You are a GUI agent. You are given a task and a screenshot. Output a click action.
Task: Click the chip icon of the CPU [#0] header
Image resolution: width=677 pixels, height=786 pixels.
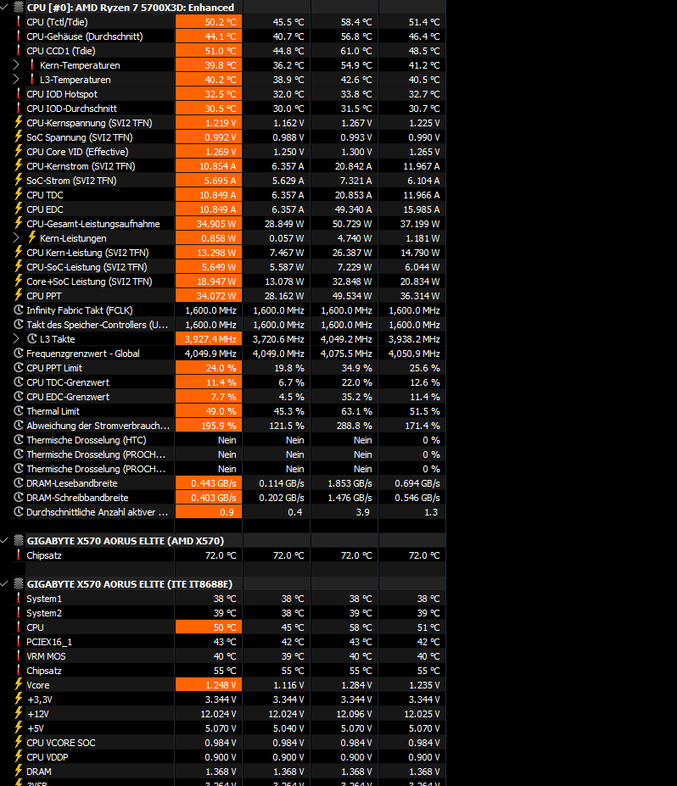click(19, 8)
